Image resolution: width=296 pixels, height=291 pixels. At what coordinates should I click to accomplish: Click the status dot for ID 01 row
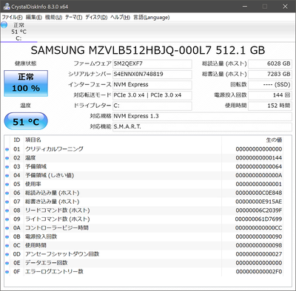tap(7, 149)
